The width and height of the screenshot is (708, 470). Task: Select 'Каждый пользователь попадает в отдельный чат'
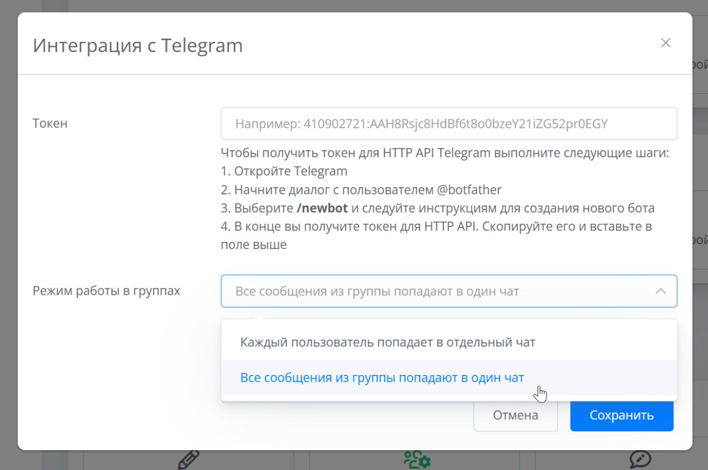tap(388, 342)
